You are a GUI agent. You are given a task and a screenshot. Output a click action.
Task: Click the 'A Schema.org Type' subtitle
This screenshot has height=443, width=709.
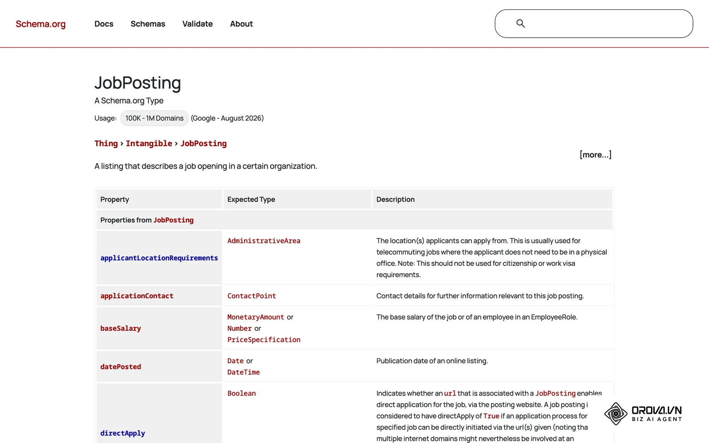(129, 101)
